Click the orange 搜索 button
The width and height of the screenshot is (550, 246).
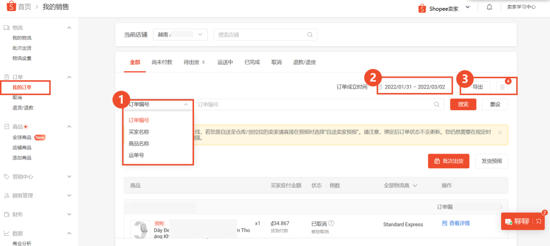[x=463, y=104]
